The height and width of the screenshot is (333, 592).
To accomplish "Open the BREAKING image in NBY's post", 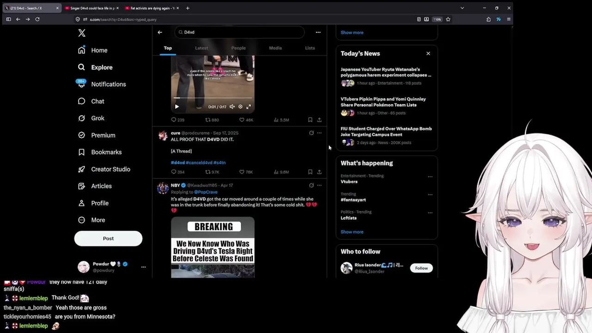I will coord(213,247).
